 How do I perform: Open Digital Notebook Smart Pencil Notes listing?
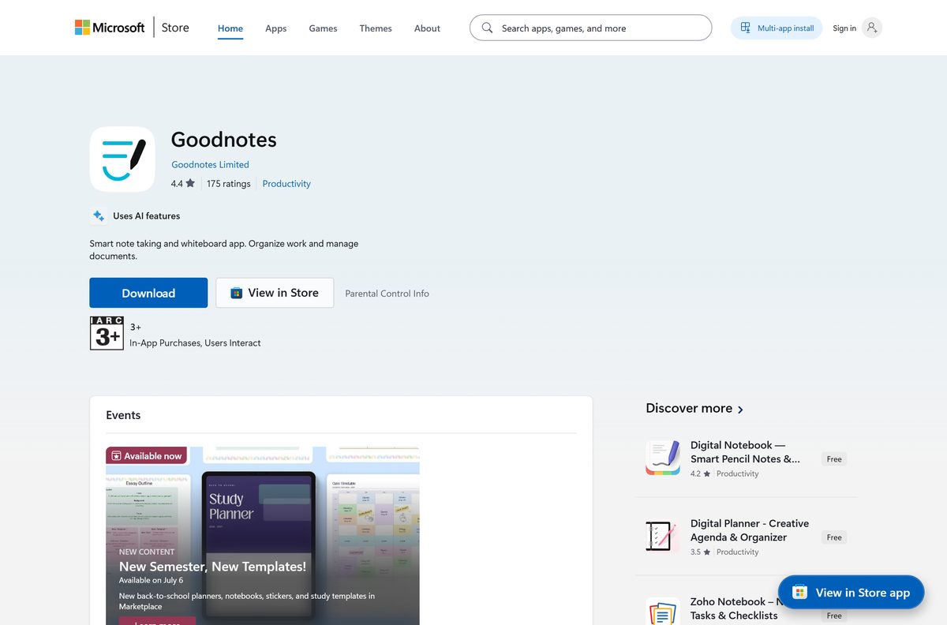pyautogui.click(x=745, y=451)
